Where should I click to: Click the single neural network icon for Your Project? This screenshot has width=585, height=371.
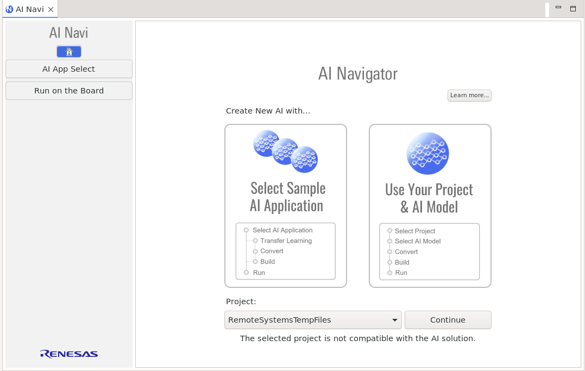pyautogui.click(x=427, y=153)
